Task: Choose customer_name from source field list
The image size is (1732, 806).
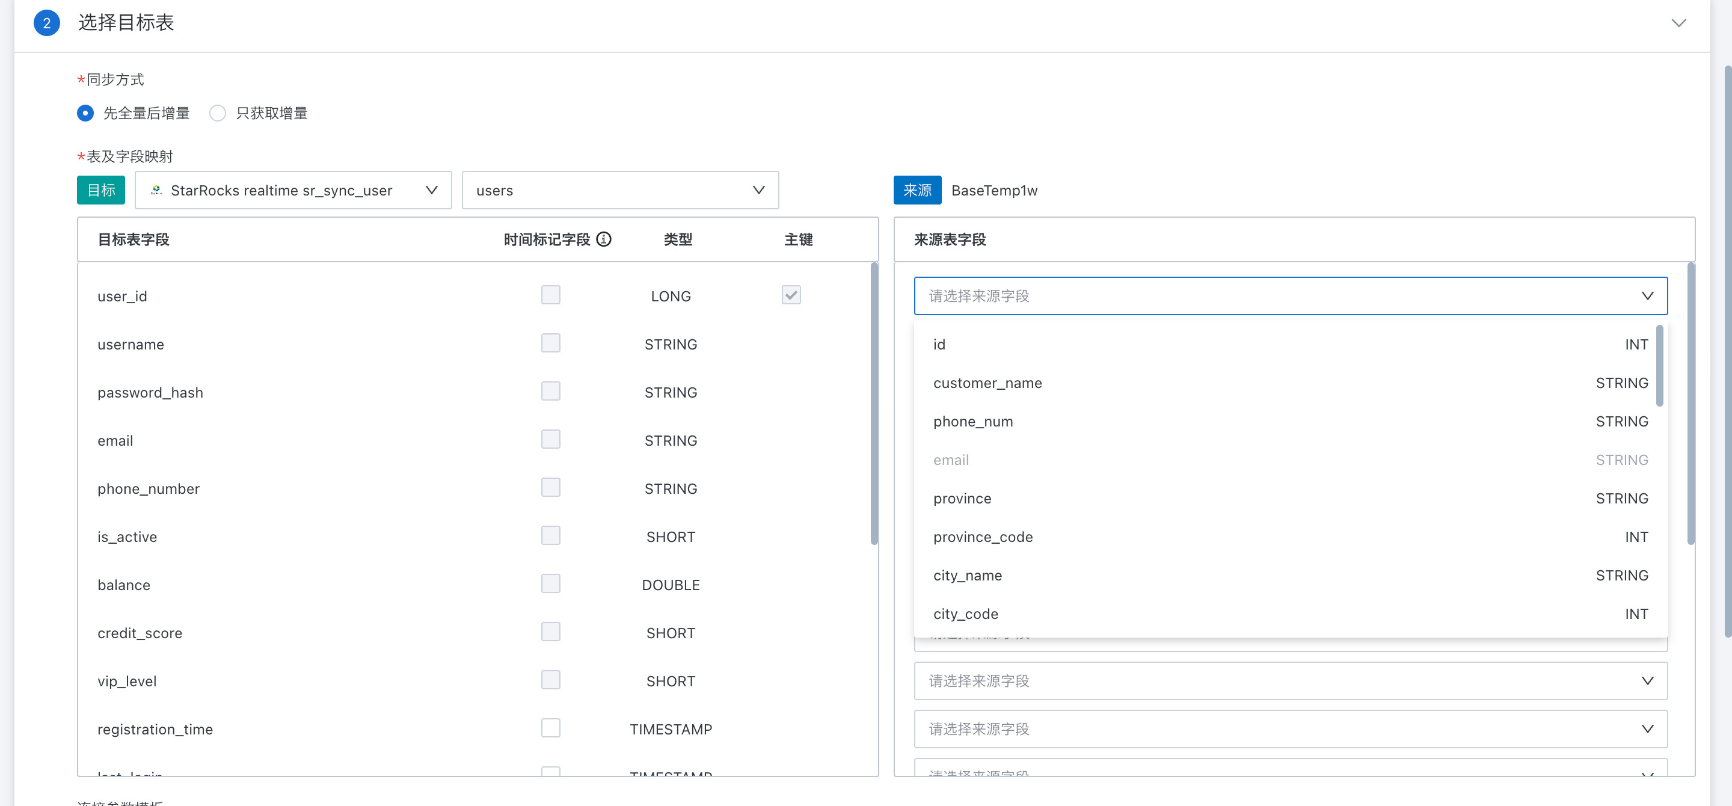Action: (x=987, y=383)
